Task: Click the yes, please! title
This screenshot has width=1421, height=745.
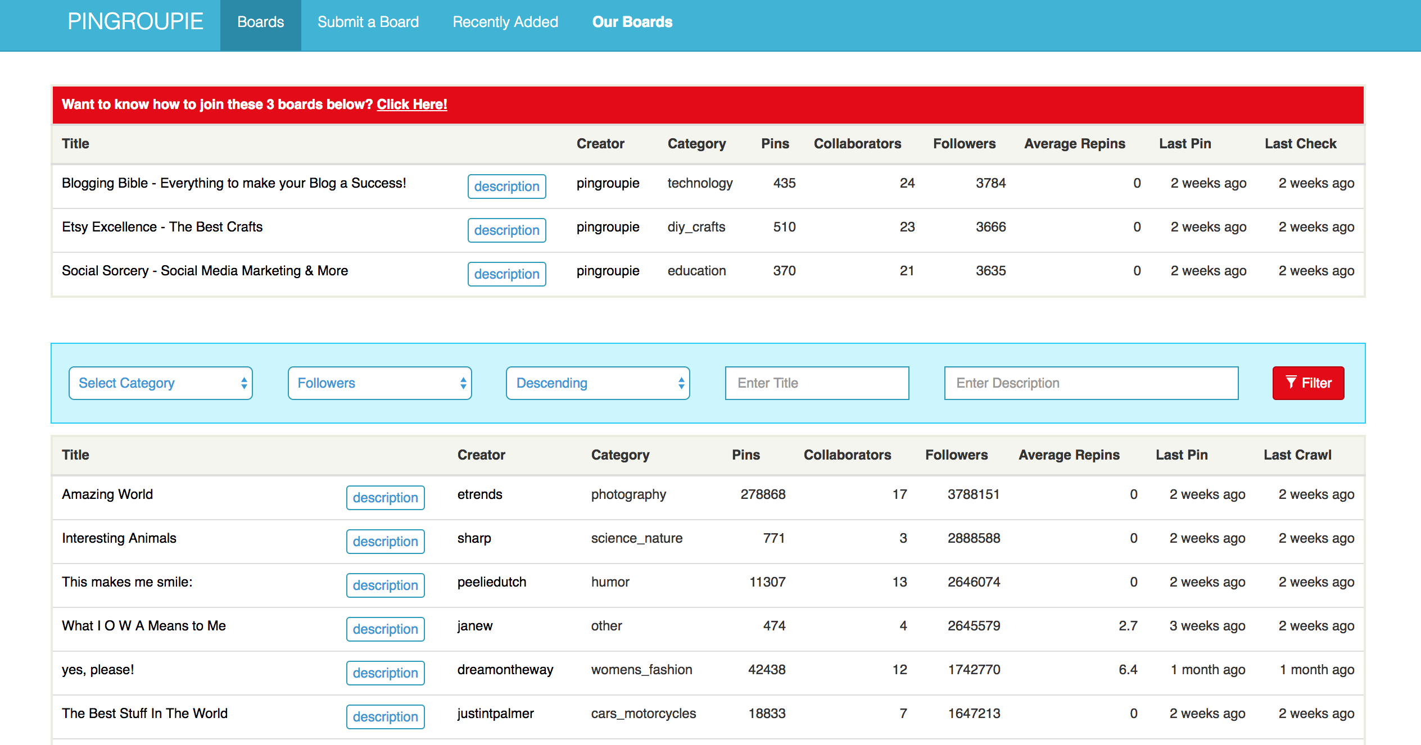Action: 98,670
